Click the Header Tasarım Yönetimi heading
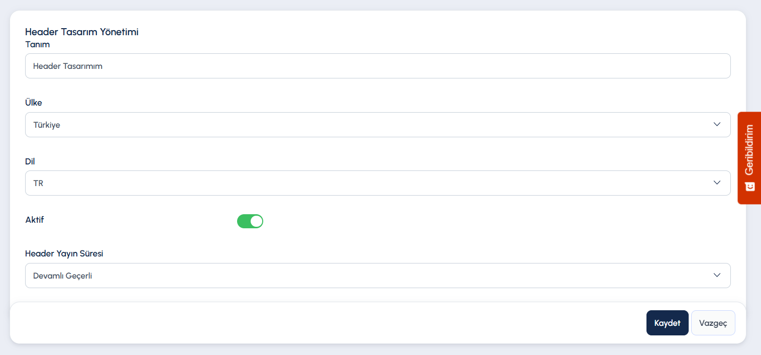 (82, 32)
